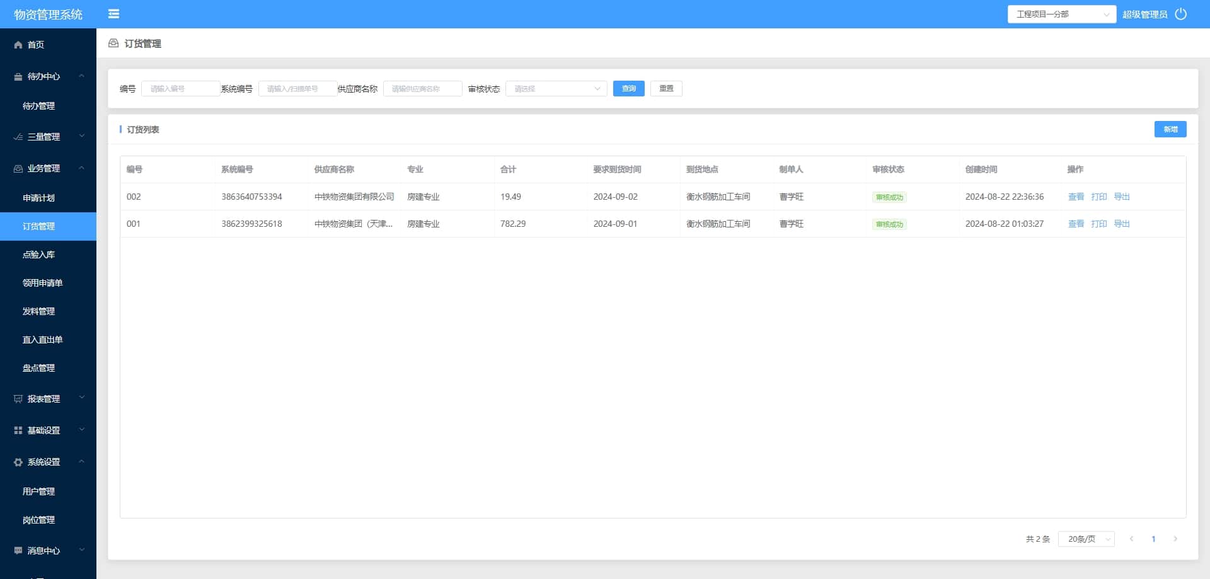
Task: Open 岗位管理 in the sidebar
Action: tap(38, 520)
